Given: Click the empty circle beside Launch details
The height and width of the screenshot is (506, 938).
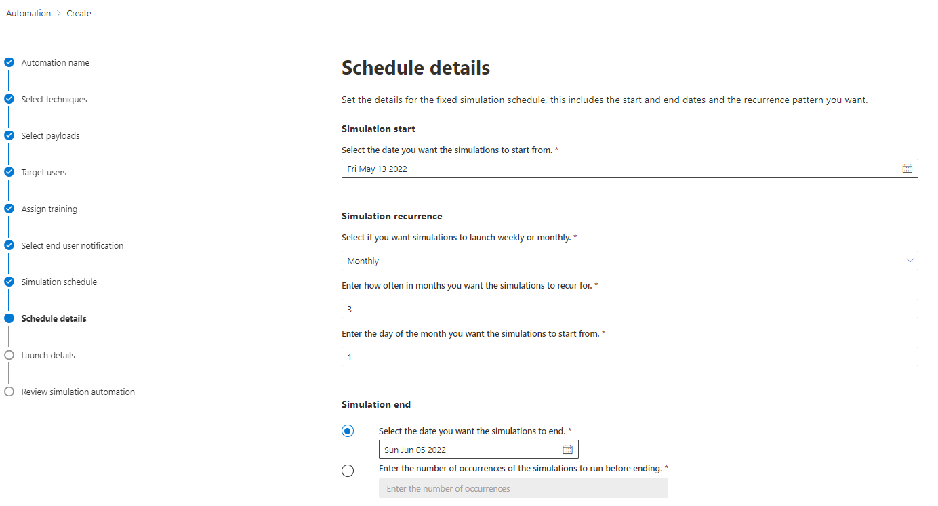Looking at the screenshot, I should pyautogui.click(x=9, y=354).
